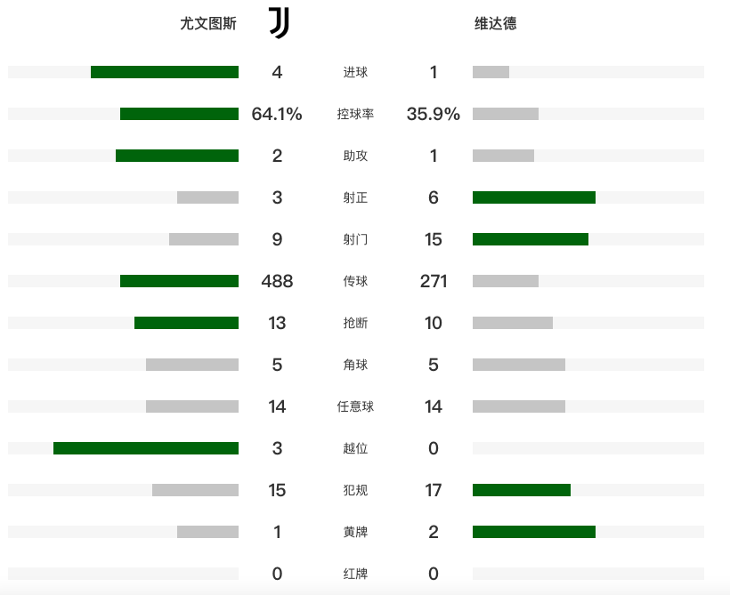
Task: Click the grey 35.9% possession bar
Action: [506, 114]
